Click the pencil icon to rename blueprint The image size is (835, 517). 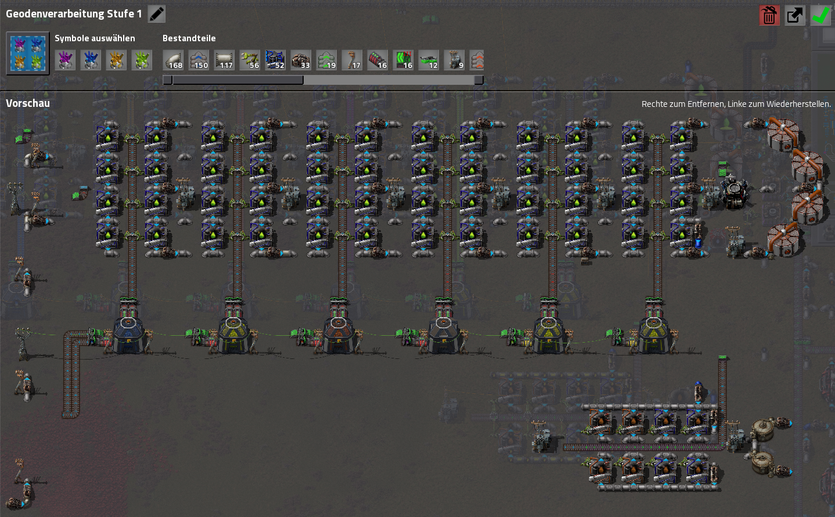pyautogui.click(x=157, y=14)
